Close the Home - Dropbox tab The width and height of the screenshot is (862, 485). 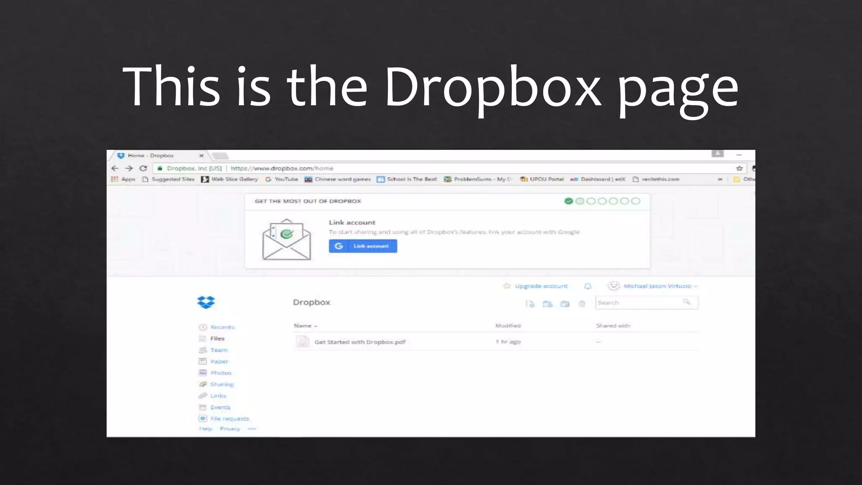pyautogui.click(x=201, y=156)
